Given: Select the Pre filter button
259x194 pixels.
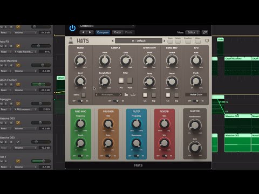Looking at the screenshot, I should tap(121, 80).
